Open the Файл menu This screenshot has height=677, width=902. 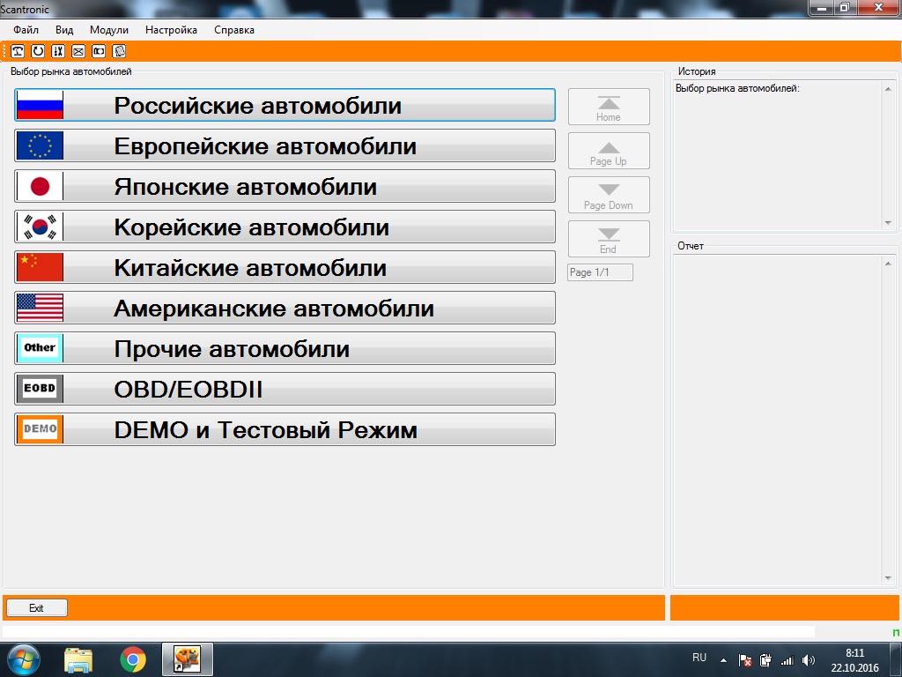point(26,30)
